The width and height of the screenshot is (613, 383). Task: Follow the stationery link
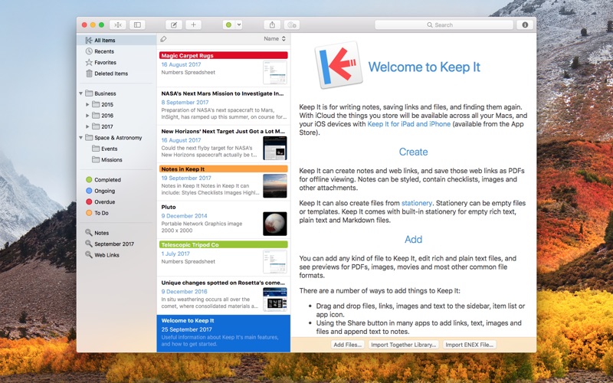(x=416, y=203)
